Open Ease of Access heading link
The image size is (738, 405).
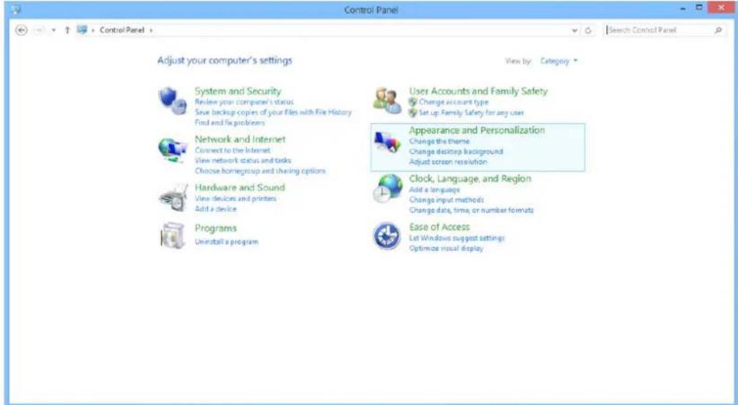(439, 226)
